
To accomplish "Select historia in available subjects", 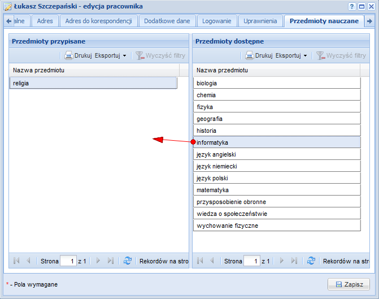I will pos(277,131).
